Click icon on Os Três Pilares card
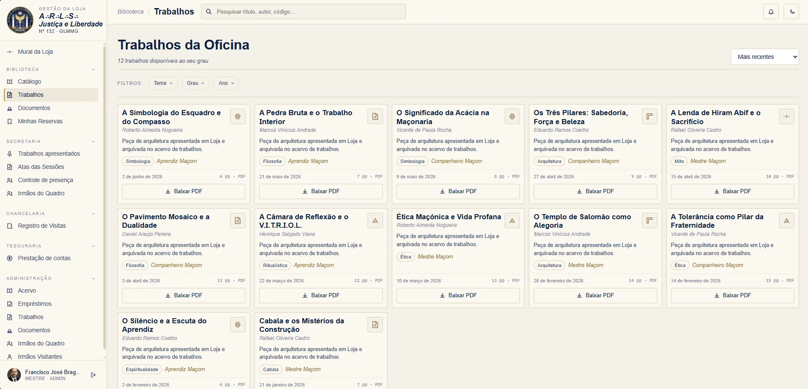The width and height of the screenshot is (808, 389). click(650, 116)
